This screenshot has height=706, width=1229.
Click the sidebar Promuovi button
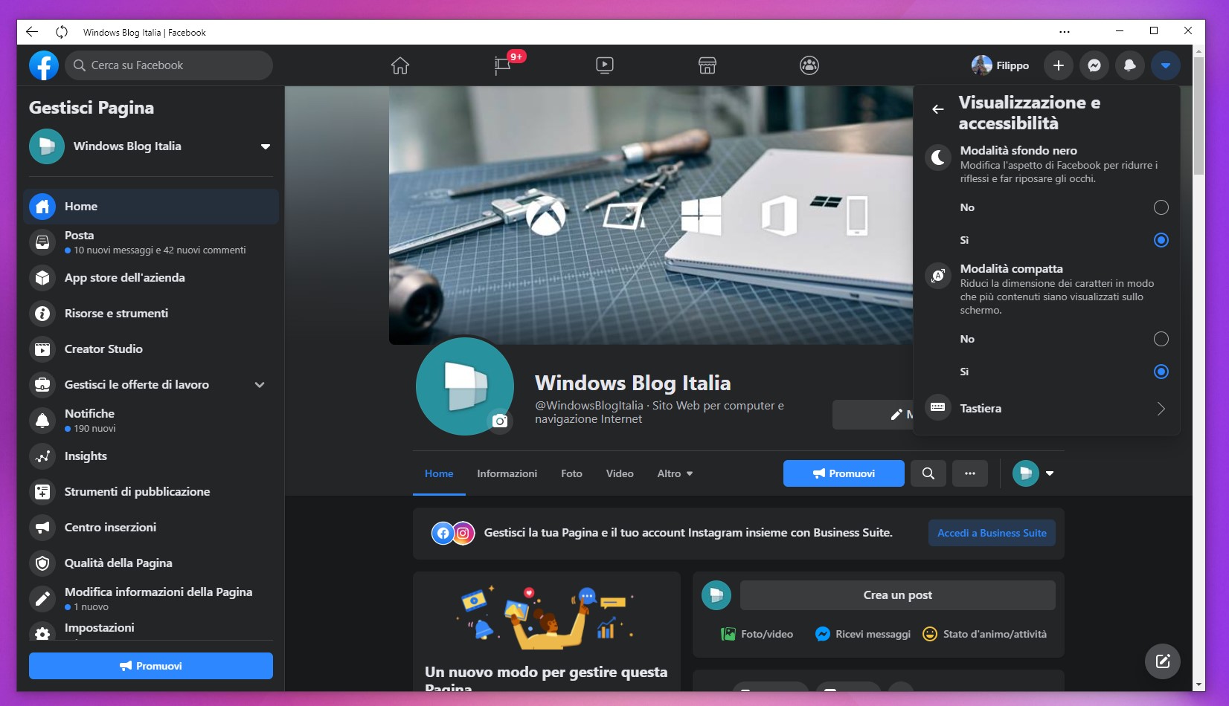pos(151,666)
